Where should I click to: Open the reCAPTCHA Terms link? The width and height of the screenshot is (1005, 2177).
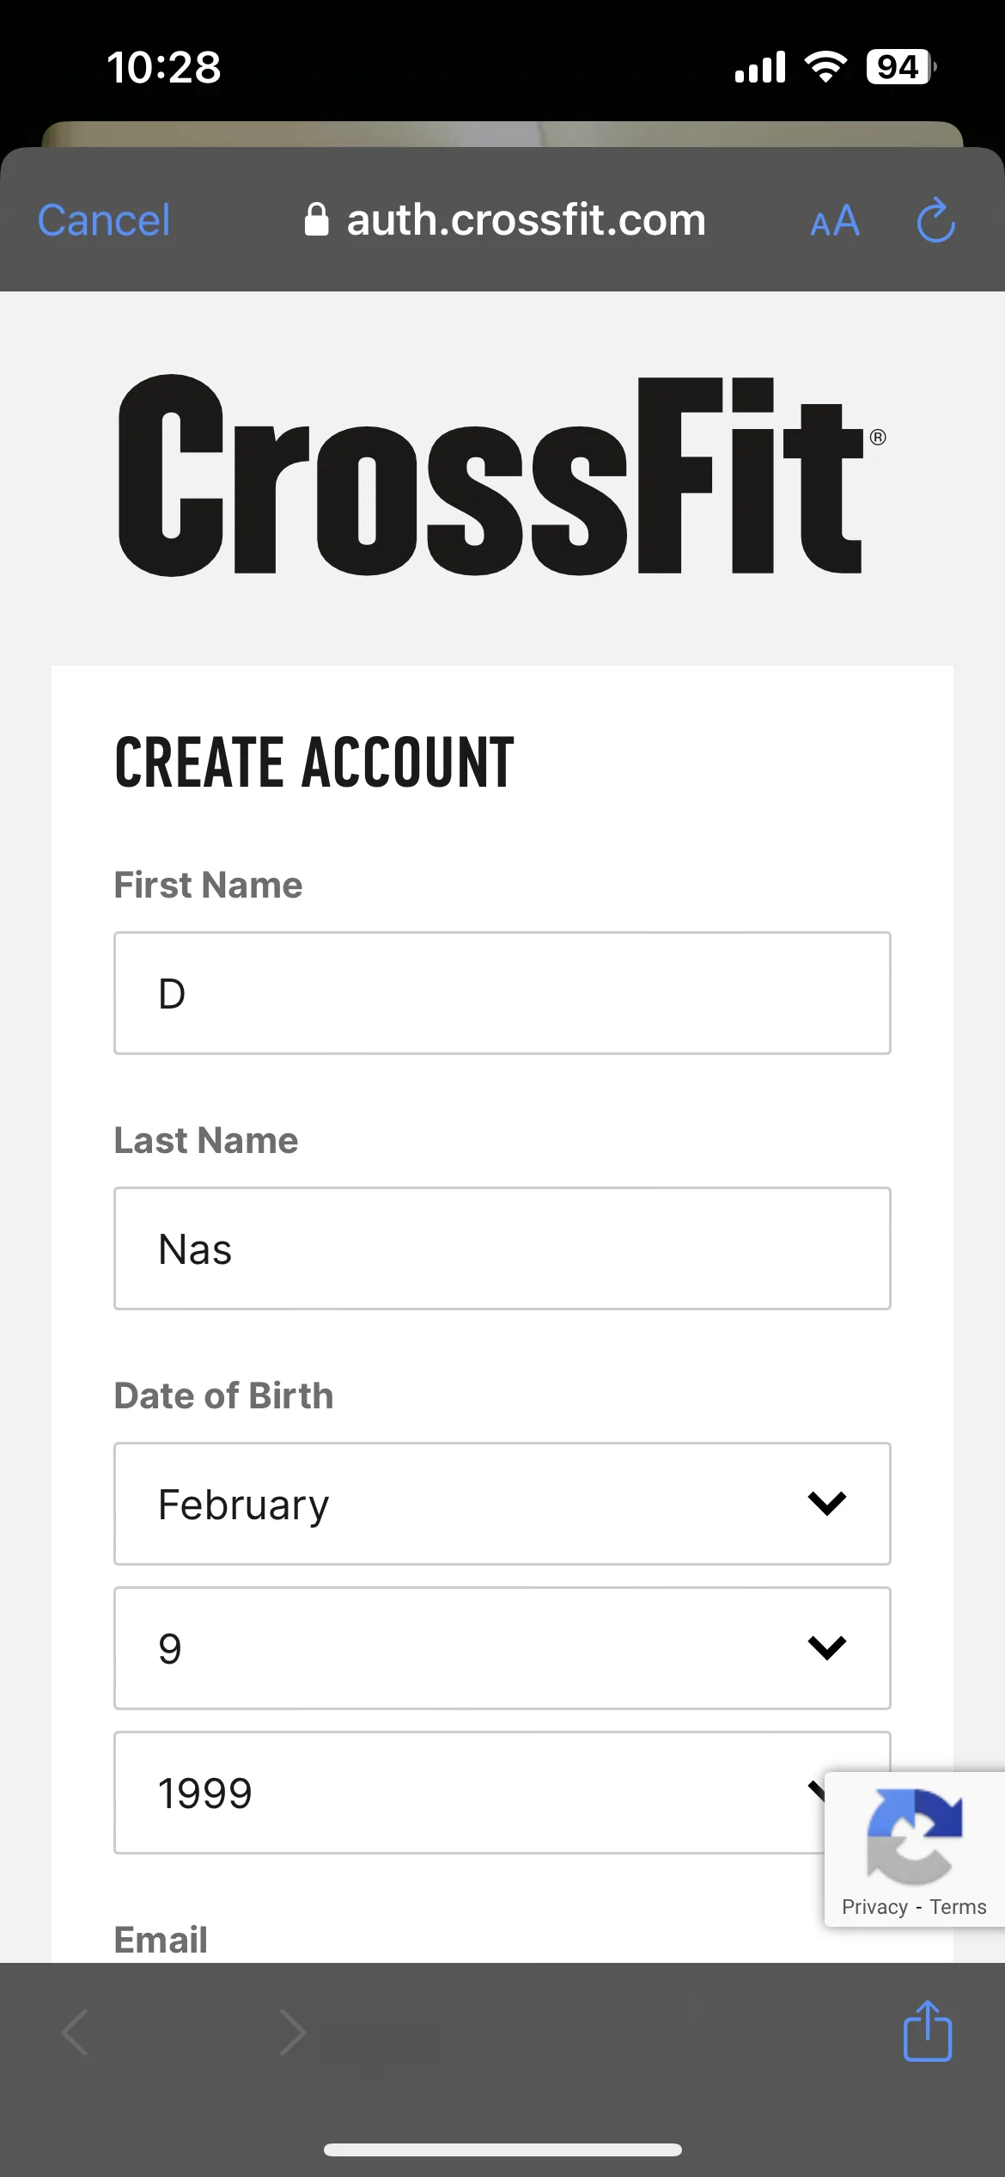coord(958,1907)
